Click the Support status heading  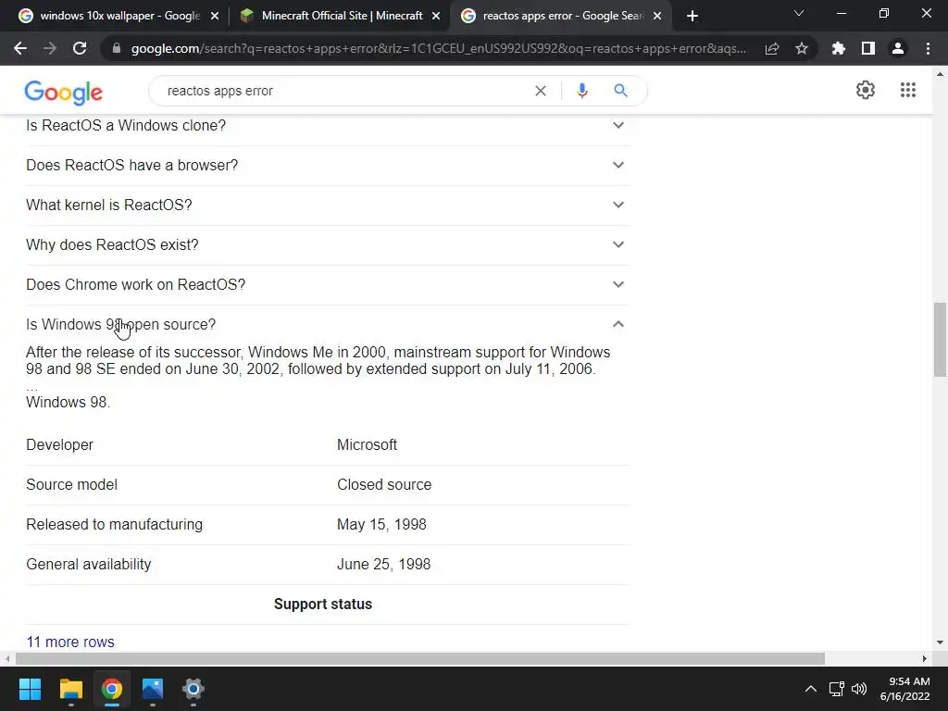(323, 604)
